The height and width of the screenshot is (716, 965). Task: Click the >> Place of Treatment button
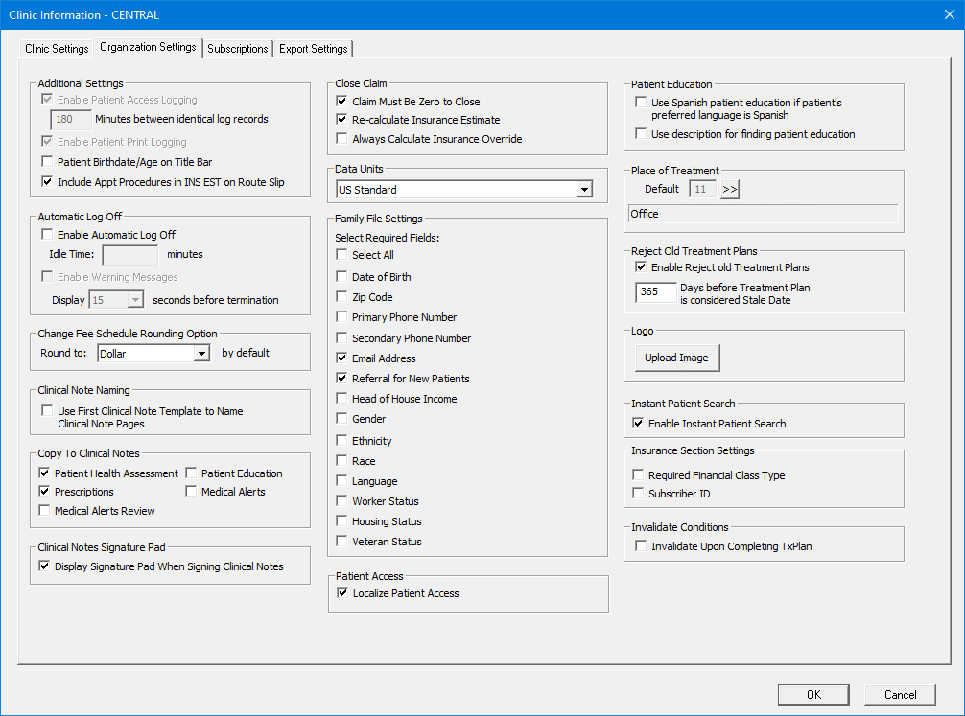coord(730,189)
